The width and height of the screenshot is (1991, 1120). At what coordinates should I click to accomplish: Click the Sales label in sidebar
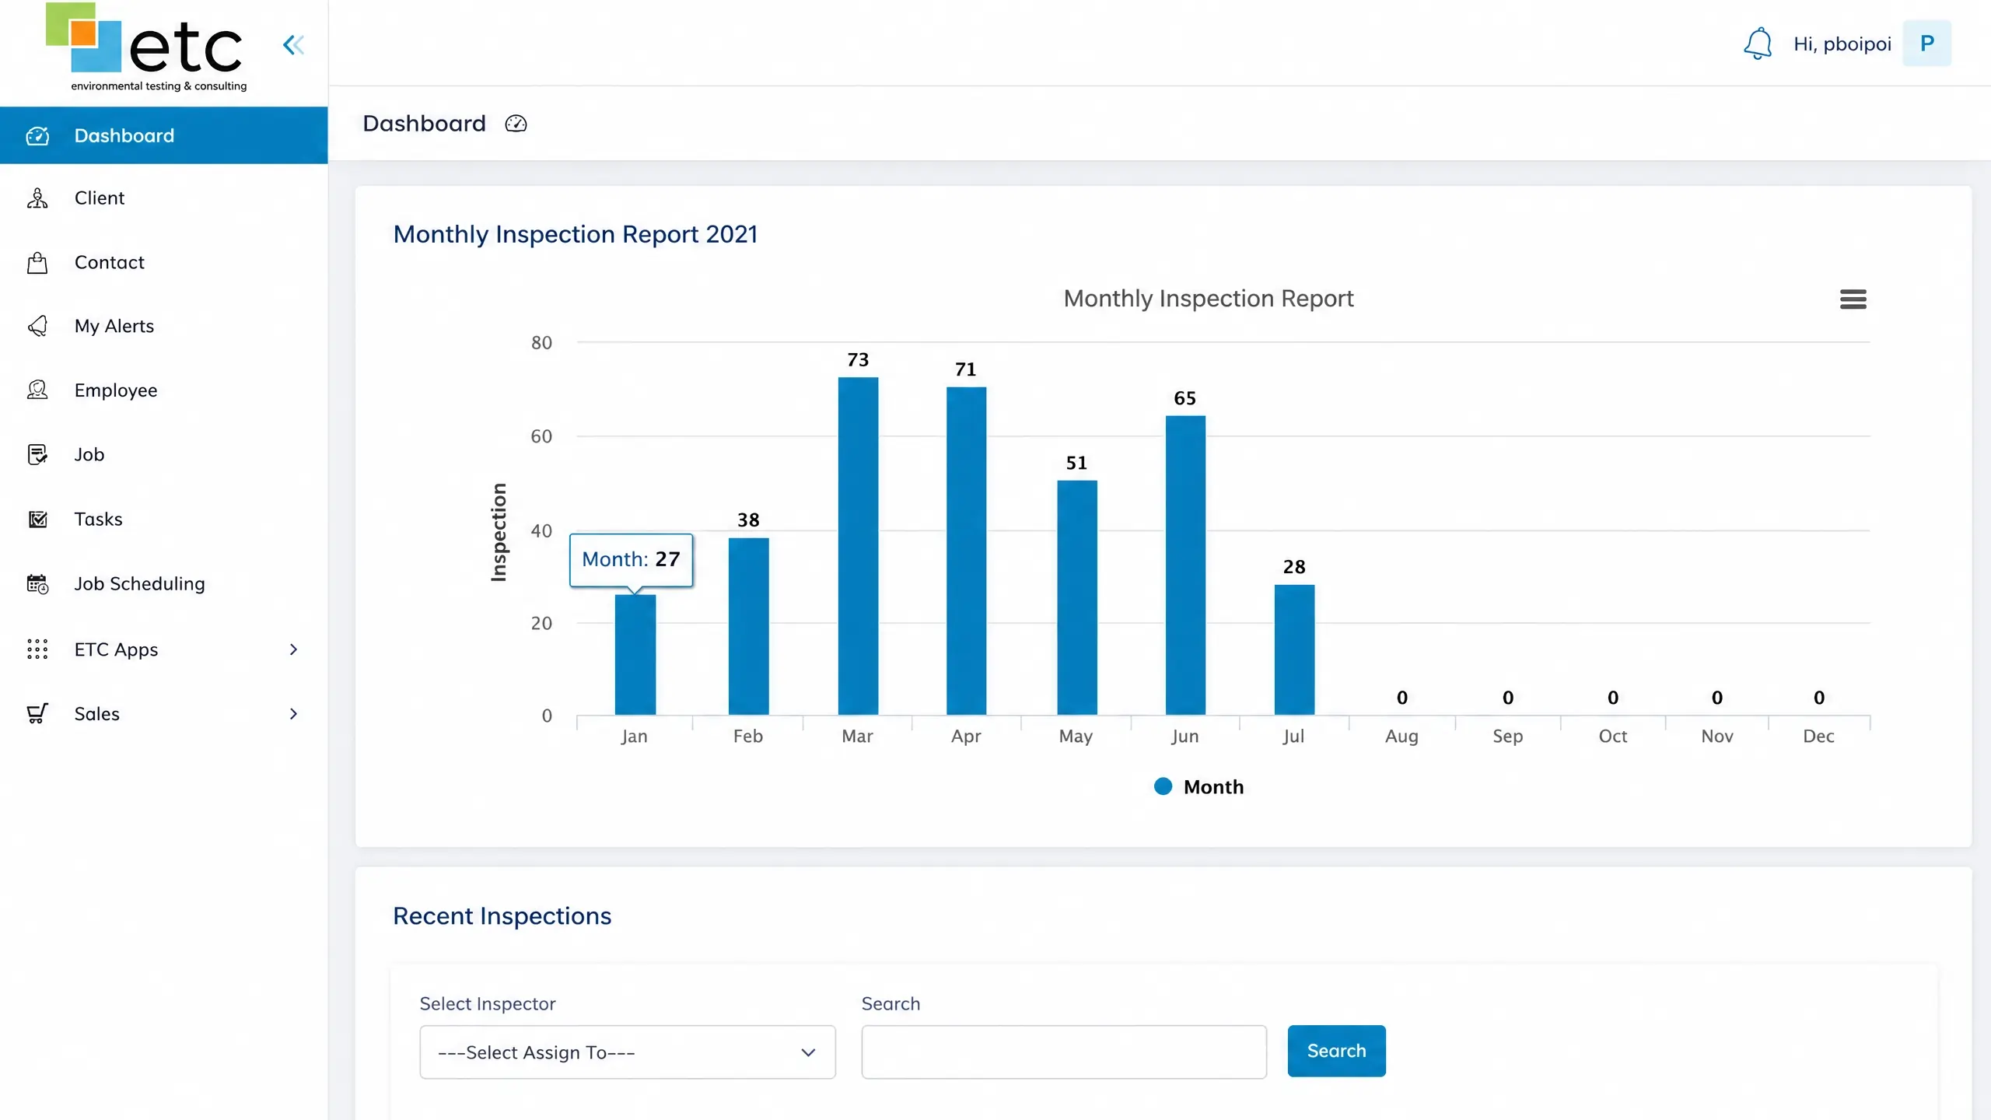coord(97,714)
